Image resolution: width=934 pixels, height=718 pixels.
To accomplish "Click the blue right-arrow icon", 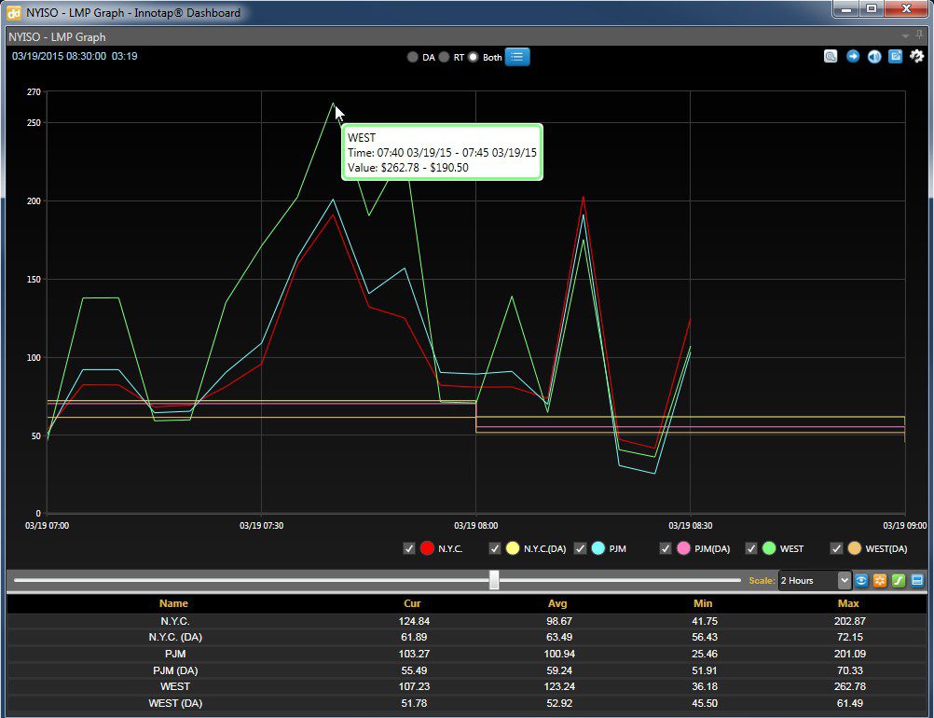I will (853, 56).
